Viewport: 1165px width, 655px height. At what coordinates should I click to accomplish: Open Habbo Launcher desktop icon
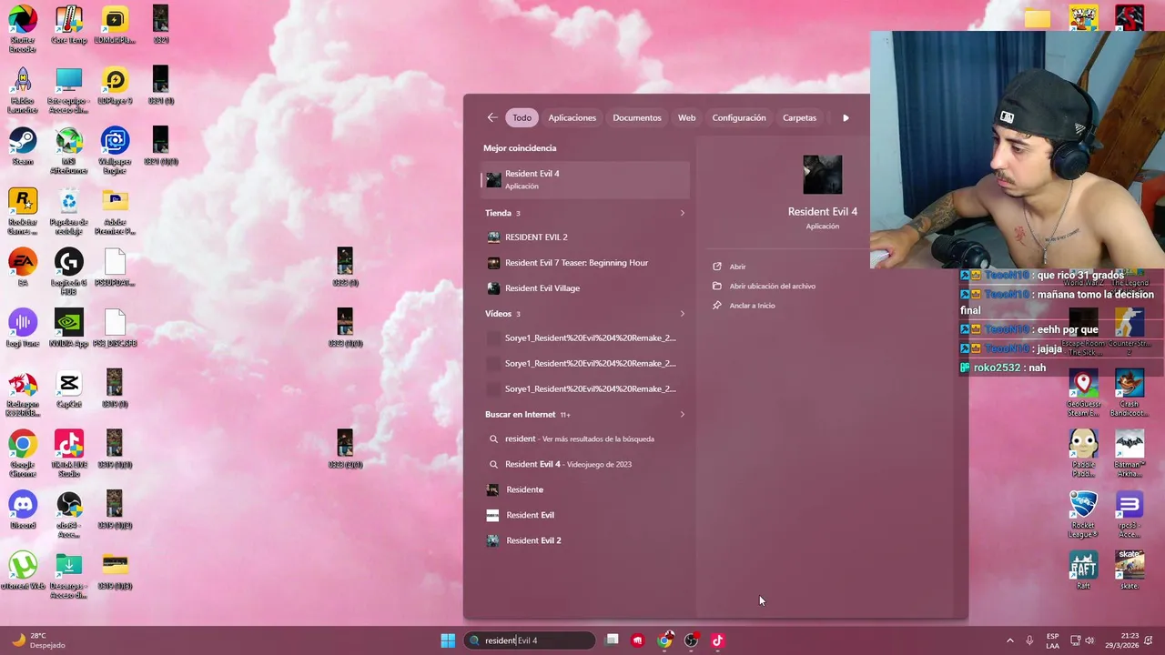pyautogui.click(x=23, y=90)
